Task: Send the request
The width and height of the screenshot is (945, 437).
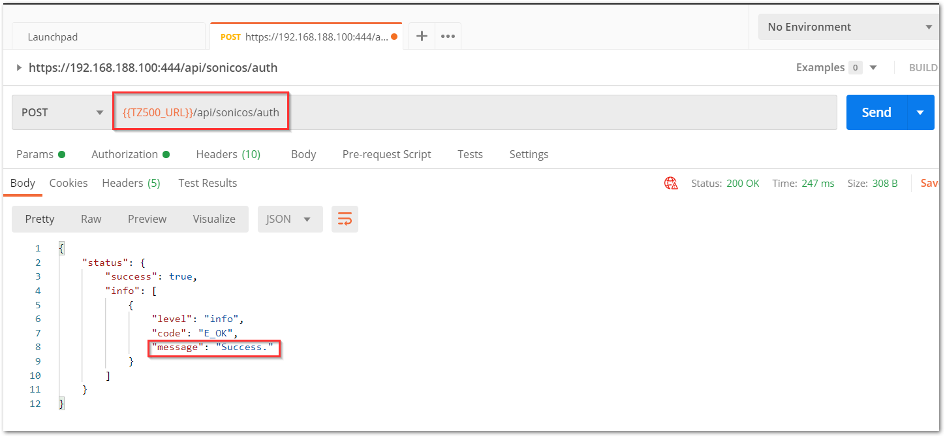Action: click(x=876, y=112)
